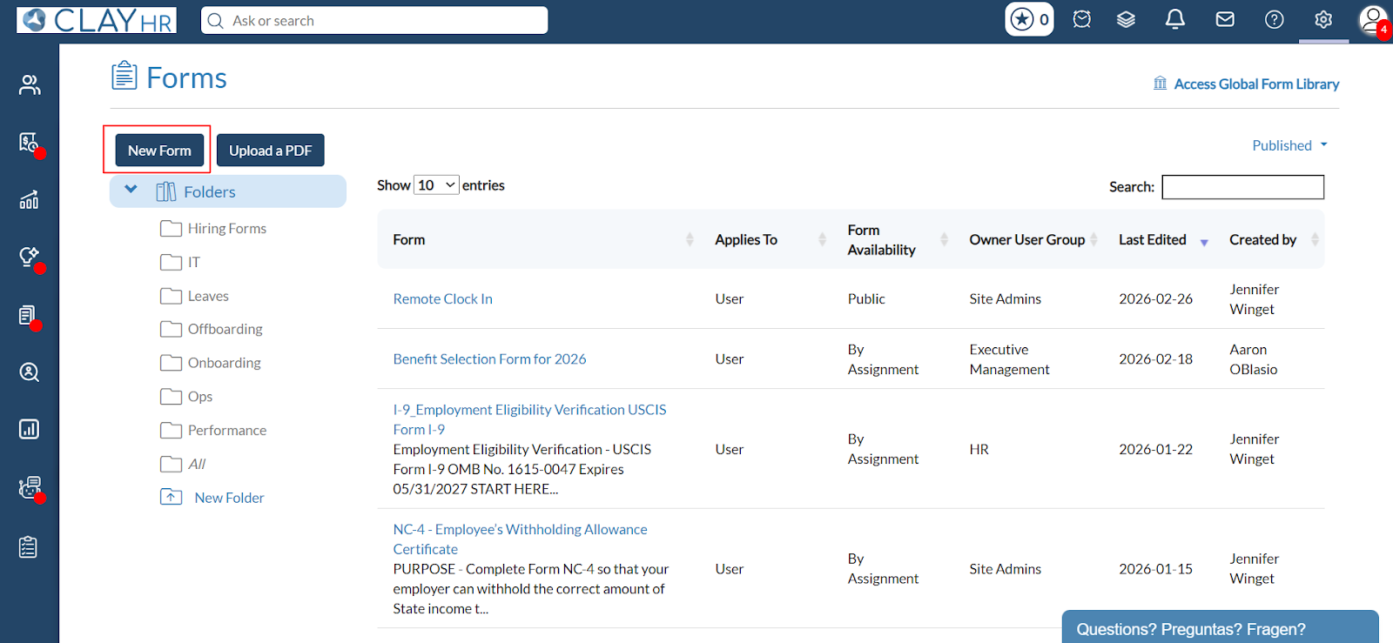
Task: Open the NC-4 Withholding Allowance form link
Action: pos(520,539)
